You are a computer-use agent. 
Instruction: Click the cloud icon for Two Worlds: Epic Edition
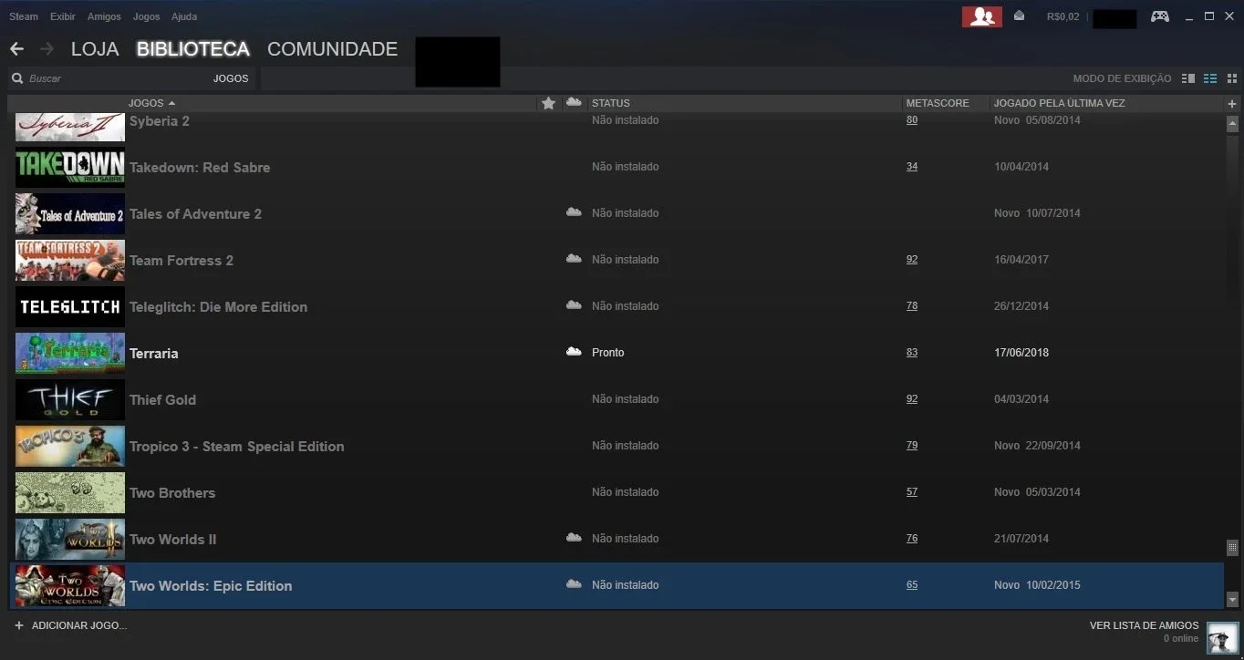pos(574,584)
